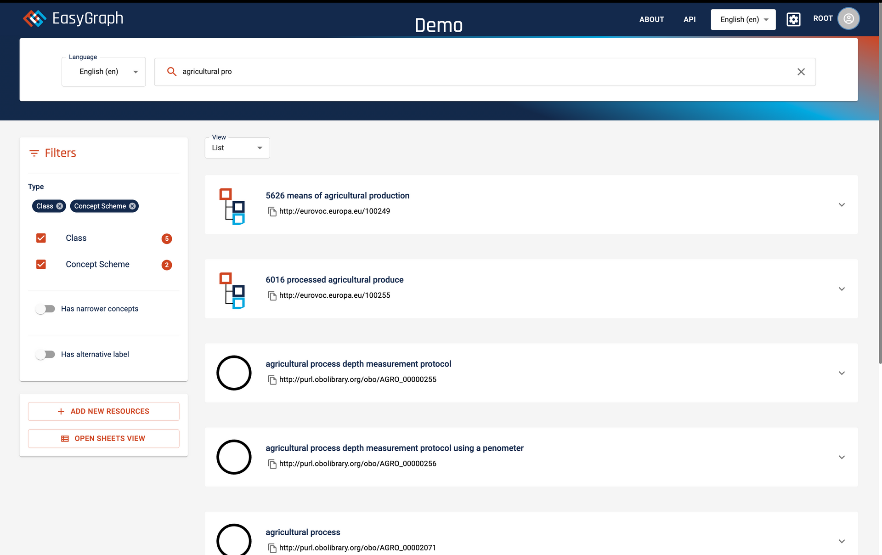Open the ABOUT menu item
The image size is (882, 555).
click(x=651, y=19)
